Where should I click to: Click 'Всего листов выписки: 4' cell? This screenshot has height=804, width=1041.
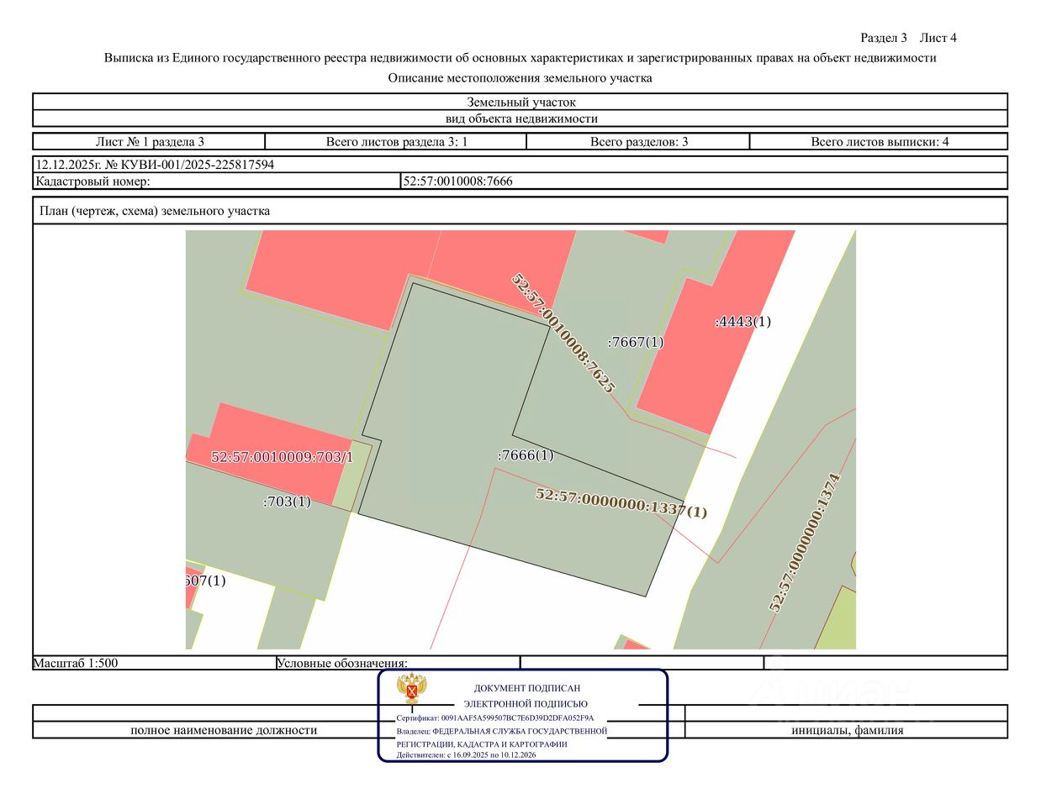click(x=879, y=142)
